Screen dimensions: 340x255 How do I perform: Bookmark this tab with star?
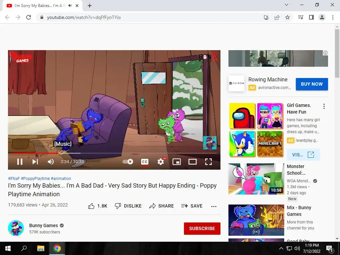[x=288, y=17]
